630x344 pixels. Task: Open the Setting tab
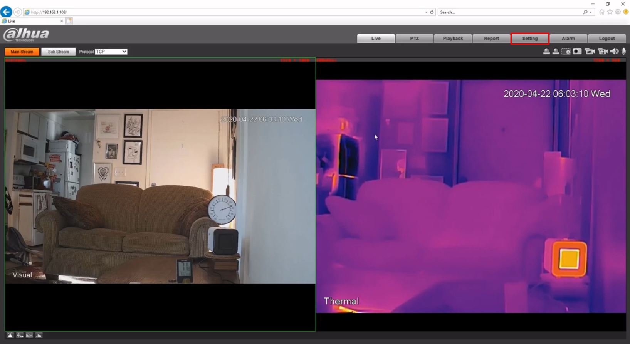pyautogui.click(x=530, y=39)
